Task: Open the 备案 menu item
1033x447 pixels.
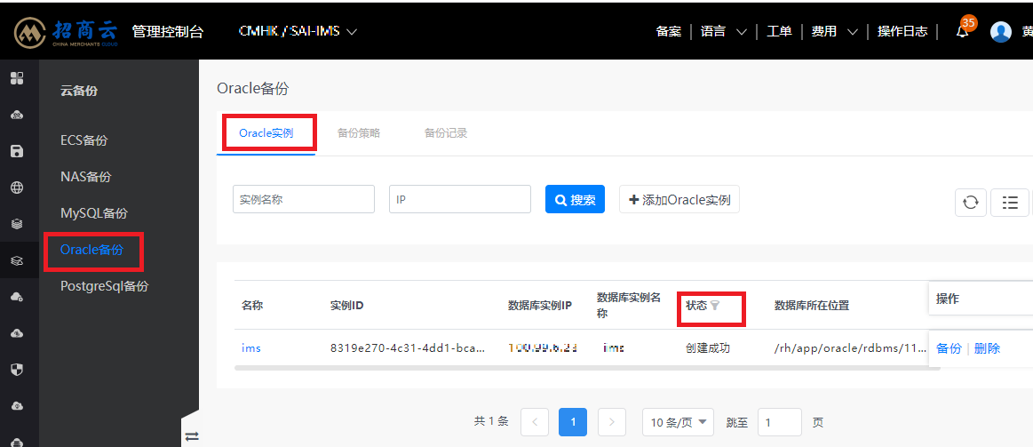Action: (668, 31)
